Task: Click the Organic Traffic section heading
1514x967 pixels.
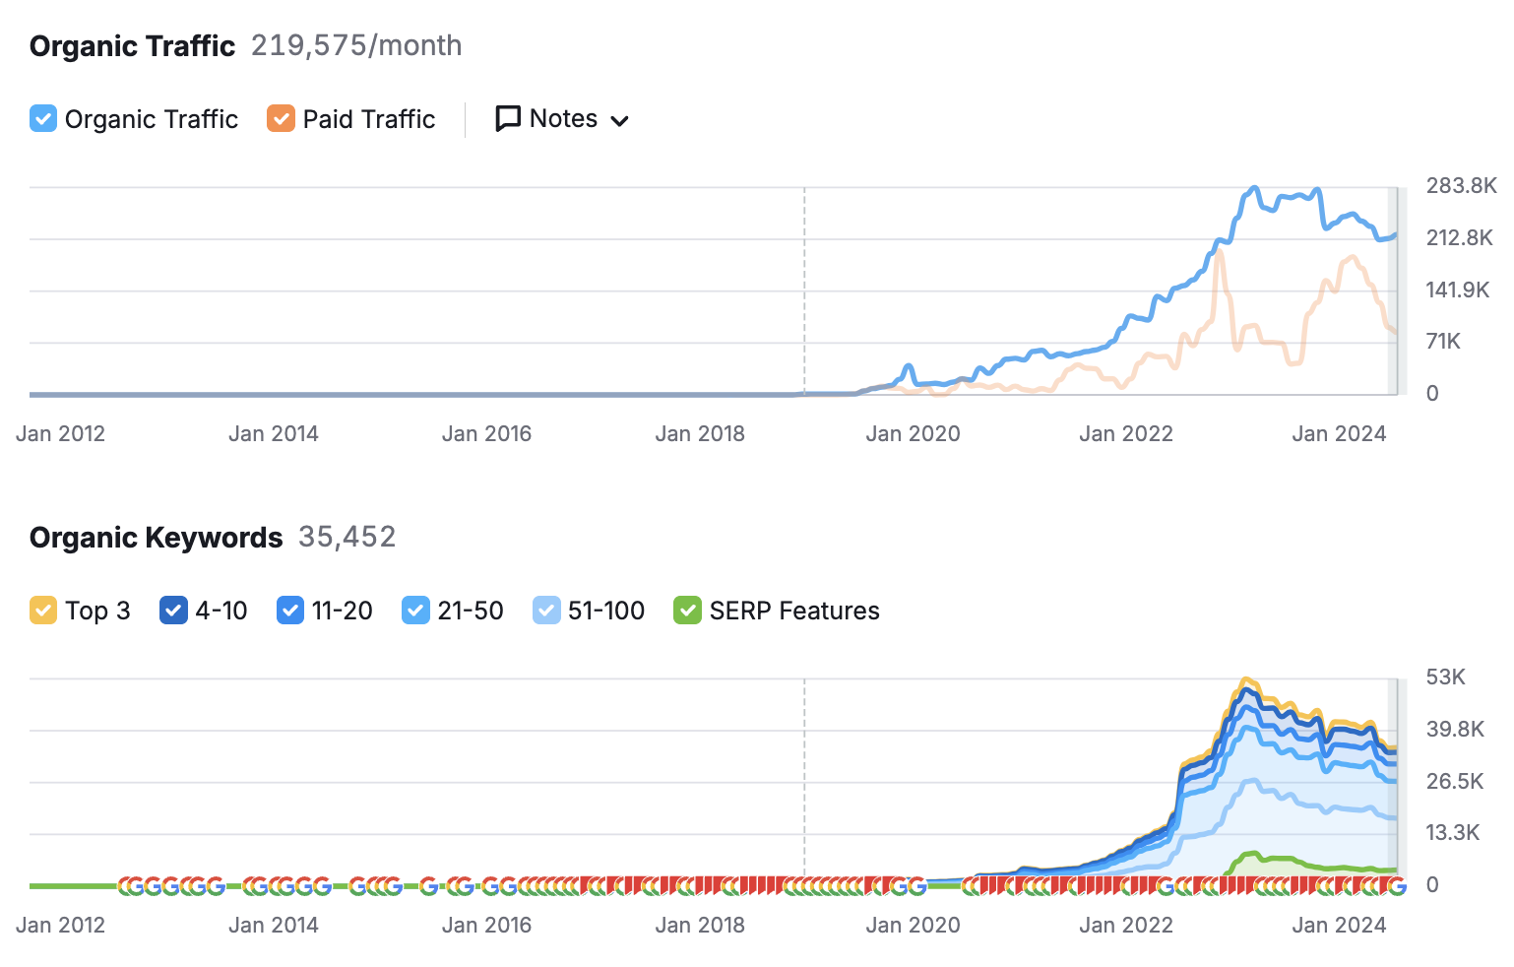Action: (x=132, y=46)
